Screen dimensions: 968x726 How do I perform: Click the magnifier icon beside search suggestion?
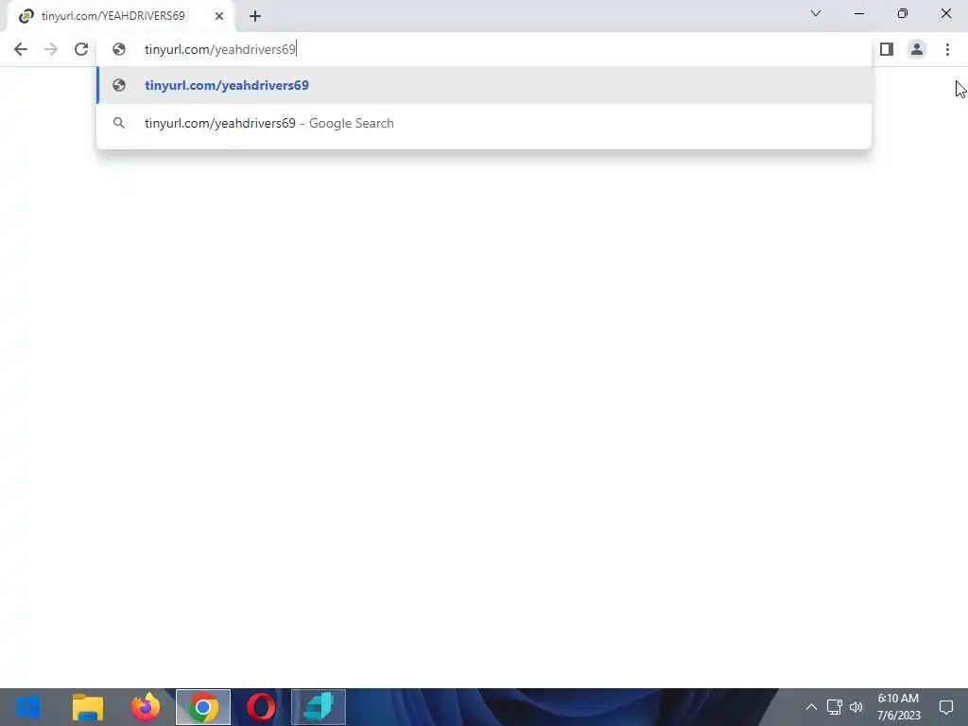point(119,123)
